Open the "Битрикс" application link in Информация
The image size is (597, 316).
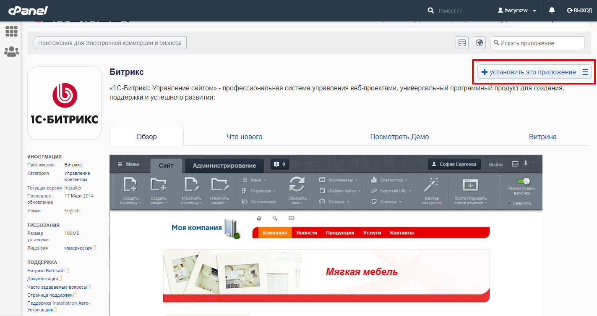[x=73, y=165]
